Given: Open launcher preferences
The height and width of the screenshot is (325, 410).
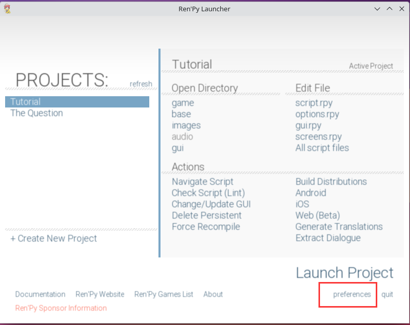Looking at the screenshot, I should pos(352,294).
